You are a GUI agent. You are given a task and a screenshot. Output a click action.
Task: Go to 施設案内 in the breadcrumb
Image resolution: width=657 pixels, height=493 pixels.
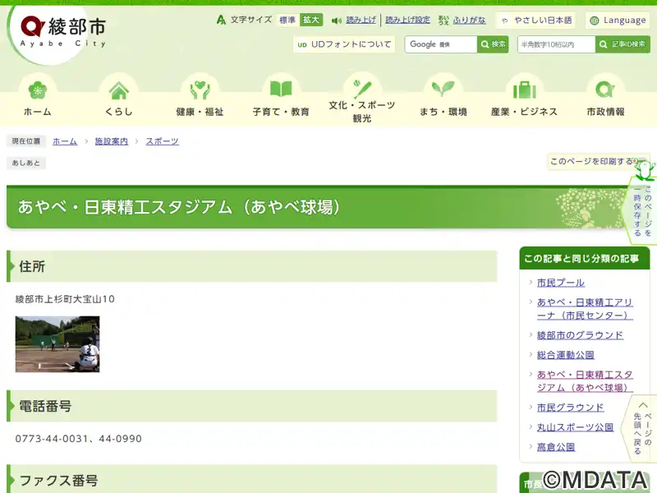click(111, 141)
